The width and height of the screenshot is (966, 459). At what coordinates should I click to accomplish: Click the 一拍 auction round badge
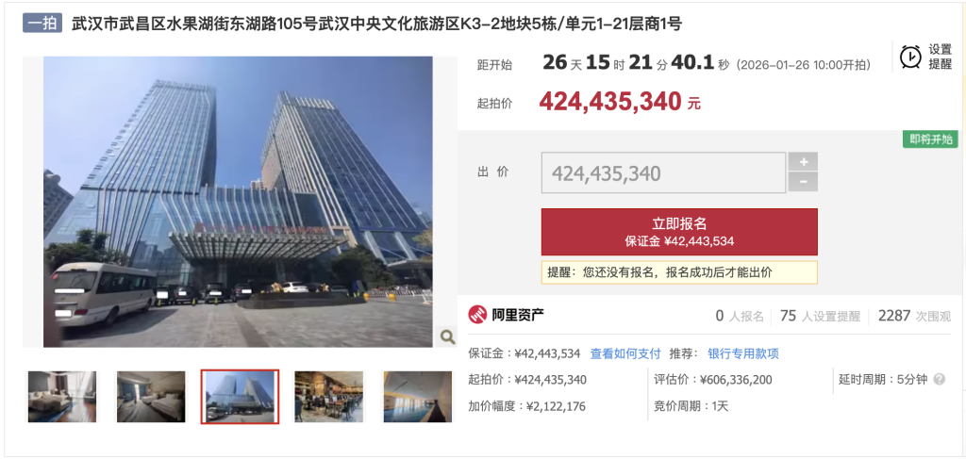click(x=42, y=24)
